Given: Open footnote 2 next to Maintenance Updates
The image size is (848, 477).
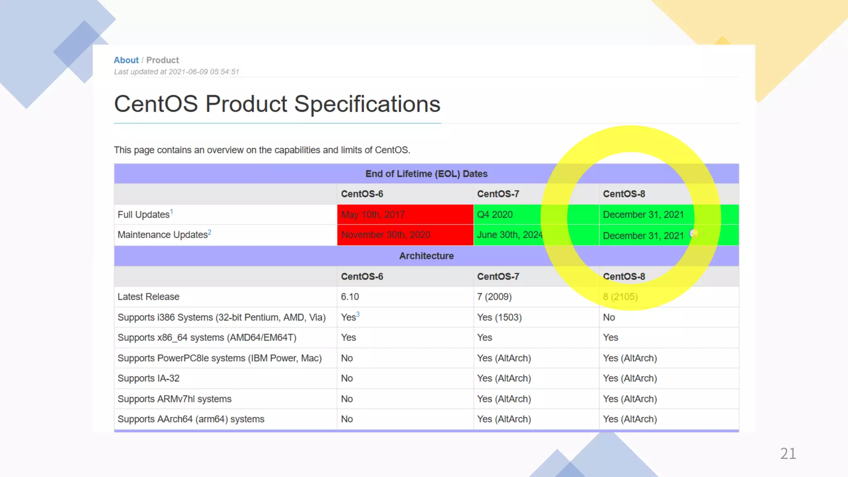Looking at the screenshot, I should 210,232.
